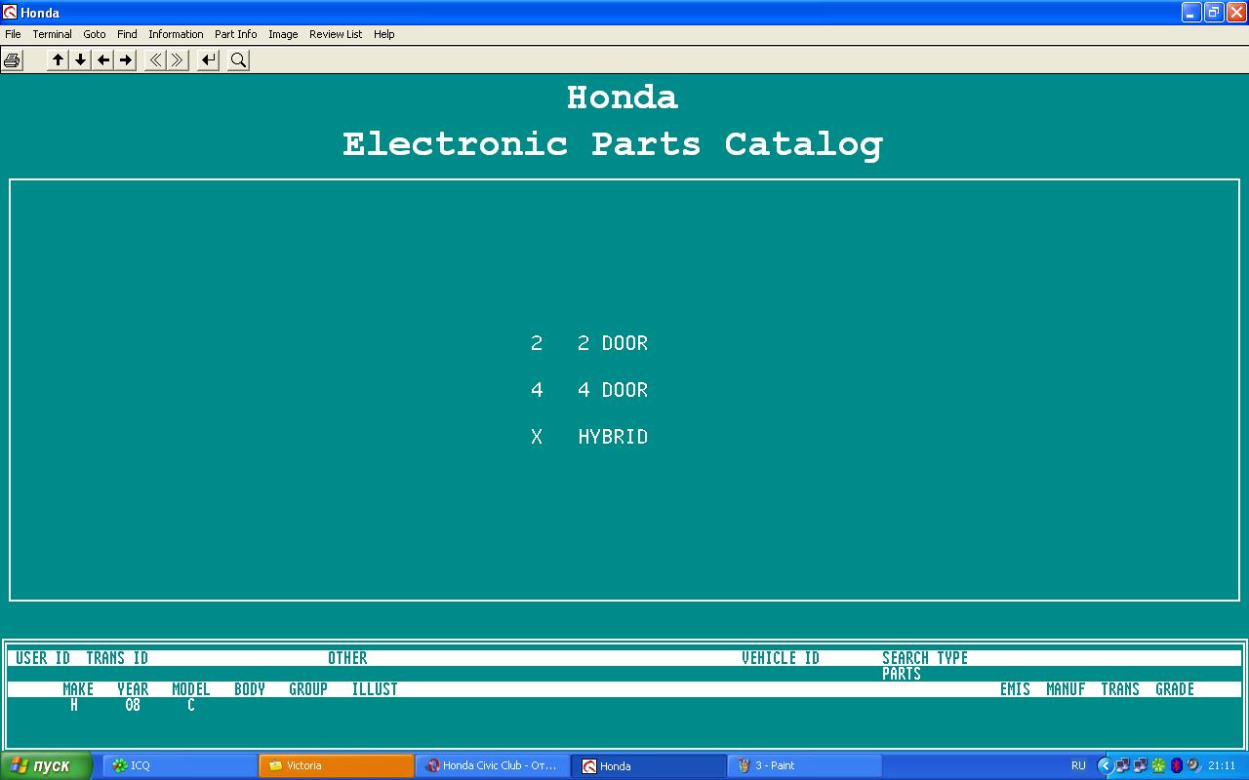The height and width of the screenshot is (780, 1249).
Task: Click the printer icon in the toolbar
Action: 12,60
